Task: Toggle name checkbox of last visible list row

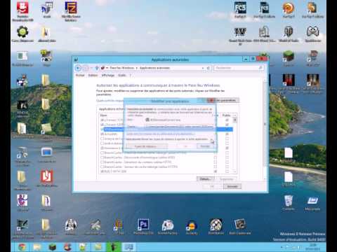Action: (x=102, y=171)
